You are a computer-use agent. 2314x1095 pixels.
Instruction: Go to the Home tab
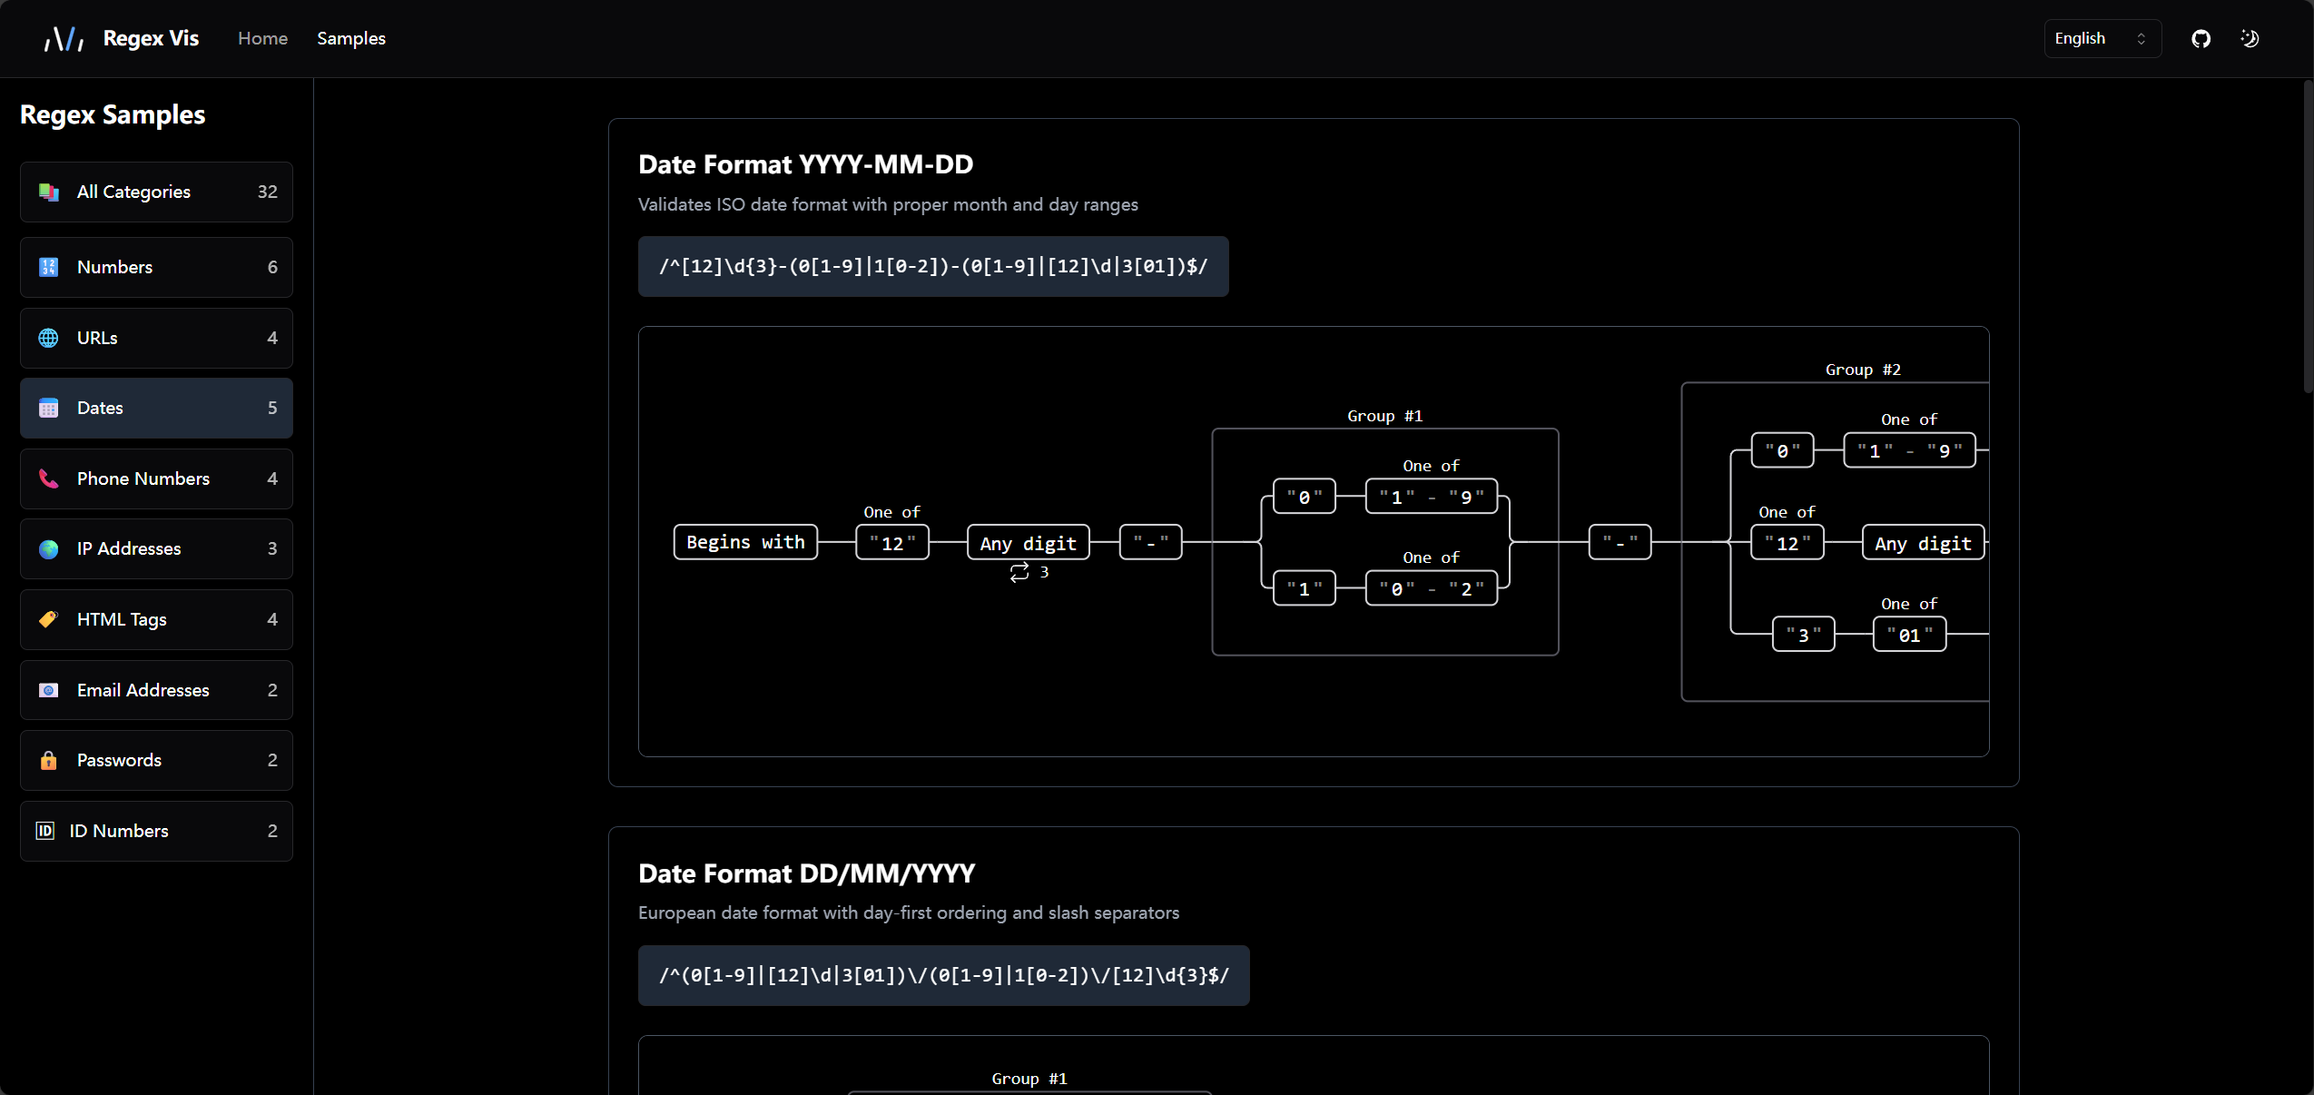pyautogui.click(x=262, y=38)
